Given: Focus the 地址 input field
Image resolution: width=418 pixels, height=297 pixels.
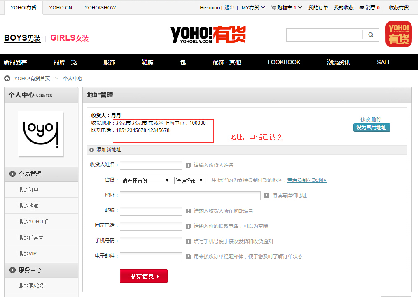Looking at the screenshot, I should click(x=190, y=196).
